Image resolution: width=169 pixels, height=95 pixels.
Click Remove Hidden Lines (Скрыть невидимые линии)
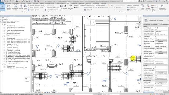[35, 8]
